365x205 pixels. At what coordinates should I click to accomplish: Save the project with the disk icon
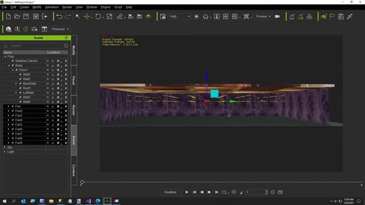[26, 17]
